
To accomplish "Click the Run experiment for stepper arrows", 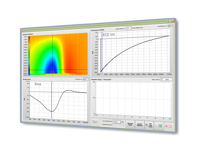I will pyautogui.click(x=114, y=122).
